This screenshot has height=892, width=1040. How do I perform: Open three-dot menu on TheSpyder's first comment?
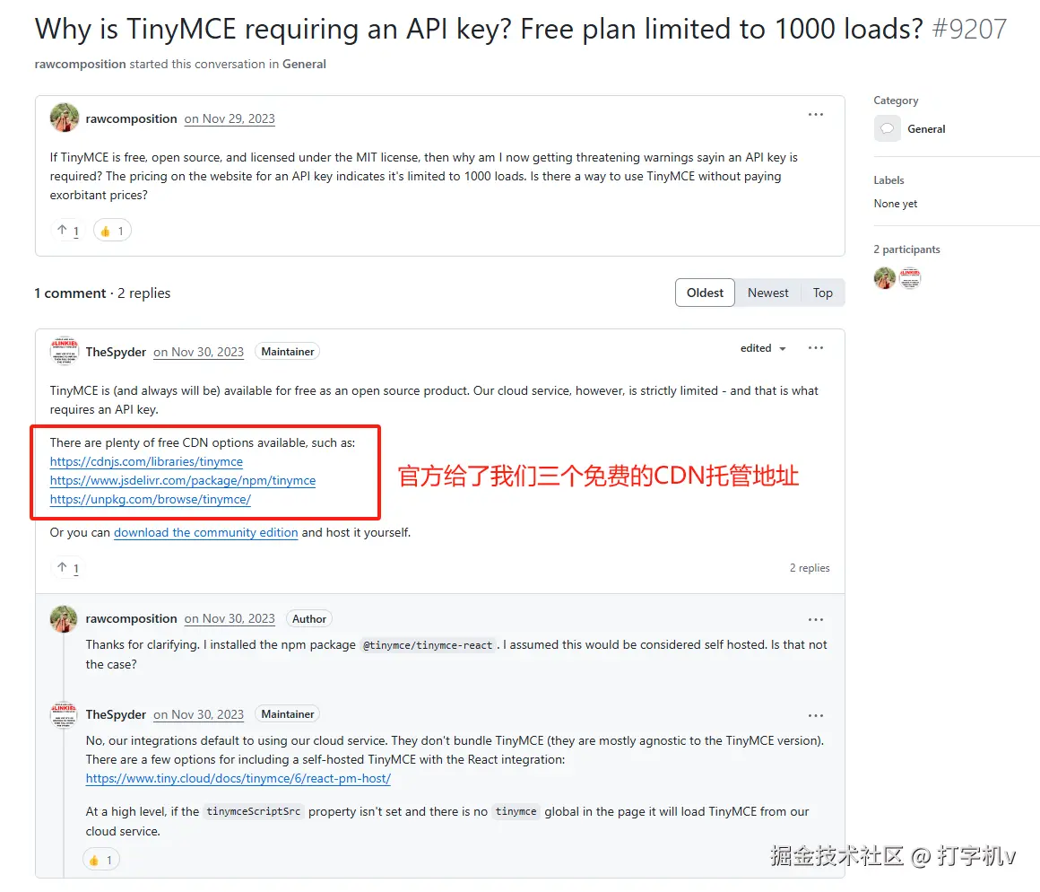click(x=815, y=348)
